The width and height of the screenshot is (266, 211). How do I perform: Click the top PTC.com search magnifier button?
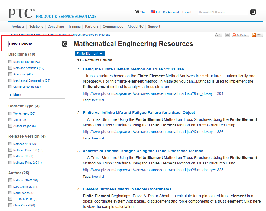253,12
